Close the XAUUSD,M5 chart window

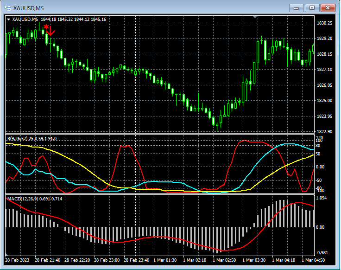point(328,7)
